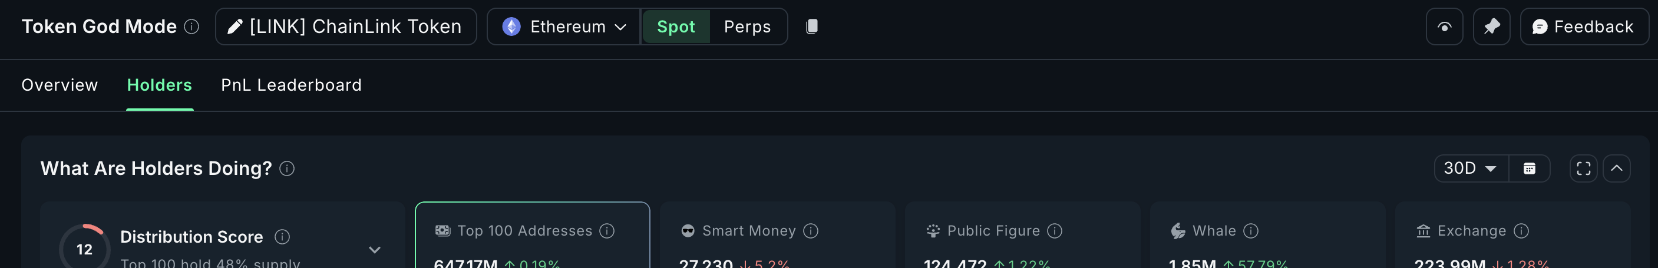
Task: Open the PnL Leaderboard tab
Action: [x=291, y=85]
